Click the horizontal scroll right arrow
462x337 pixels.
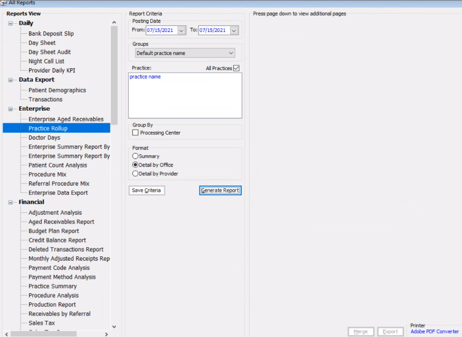tap(107, 334)
